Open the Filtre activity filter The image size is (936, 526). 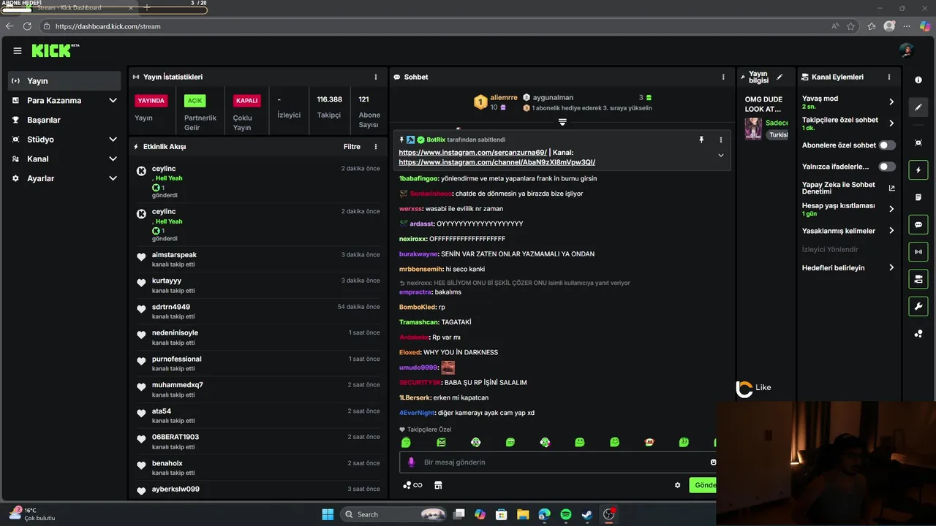pyautogui.click(x=352, y=147)
